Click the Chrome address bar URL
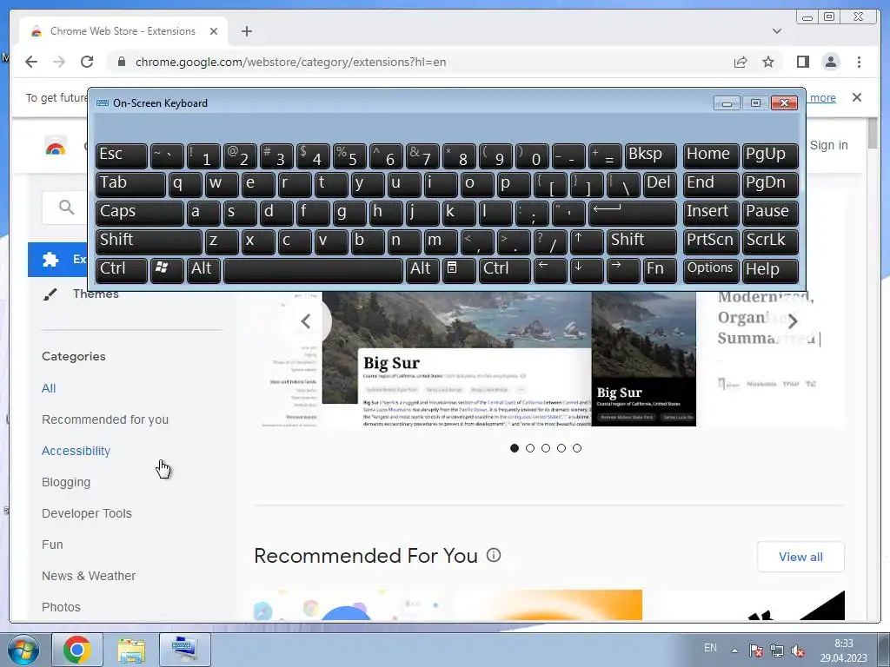This screenshot has height=667, width=890. [290, 62]
